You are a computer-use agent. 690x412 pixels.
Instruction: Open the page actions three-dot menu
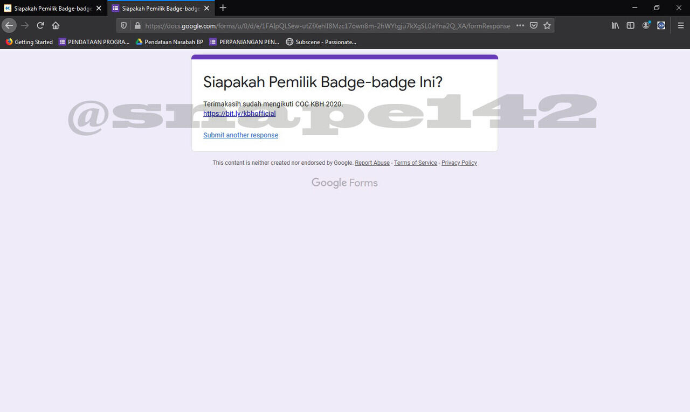click(520, 25)
